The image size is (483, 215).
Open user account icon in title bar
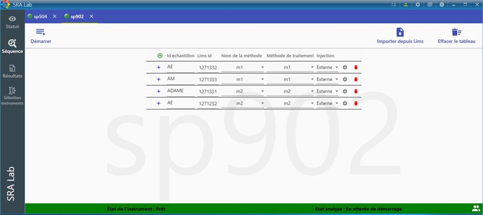coord(407,4)
